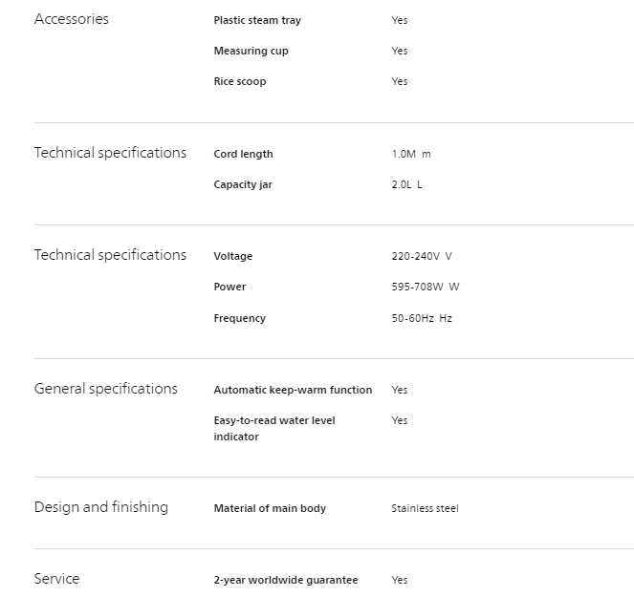The width and height of the screenshot is (634, 597).
Task: Select the Cord length label
Action: (x=243, y=154)
